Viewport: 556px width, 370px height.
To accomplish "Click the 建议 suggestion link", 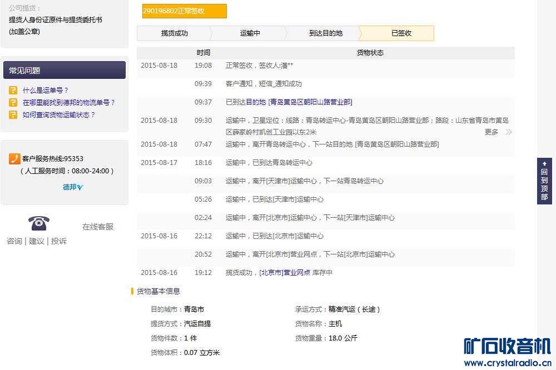I will [36, 241].
